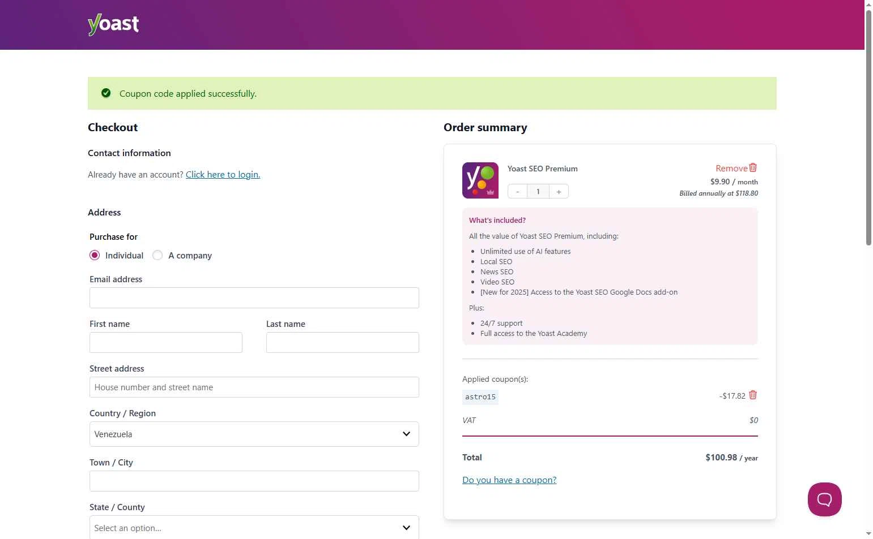Click the Yoast logo in the header

point(113,24)
